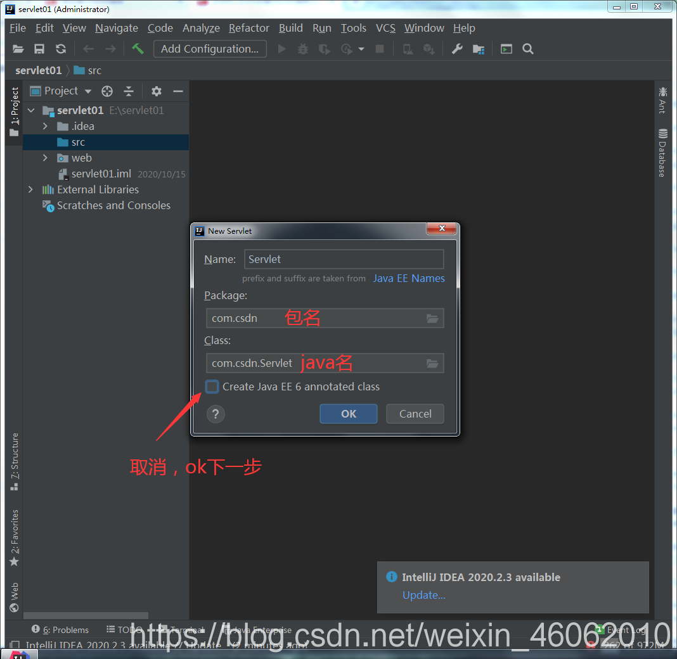Open the Java EE Names link
This screenshot has height=659, width=677.
click(408, 278)
